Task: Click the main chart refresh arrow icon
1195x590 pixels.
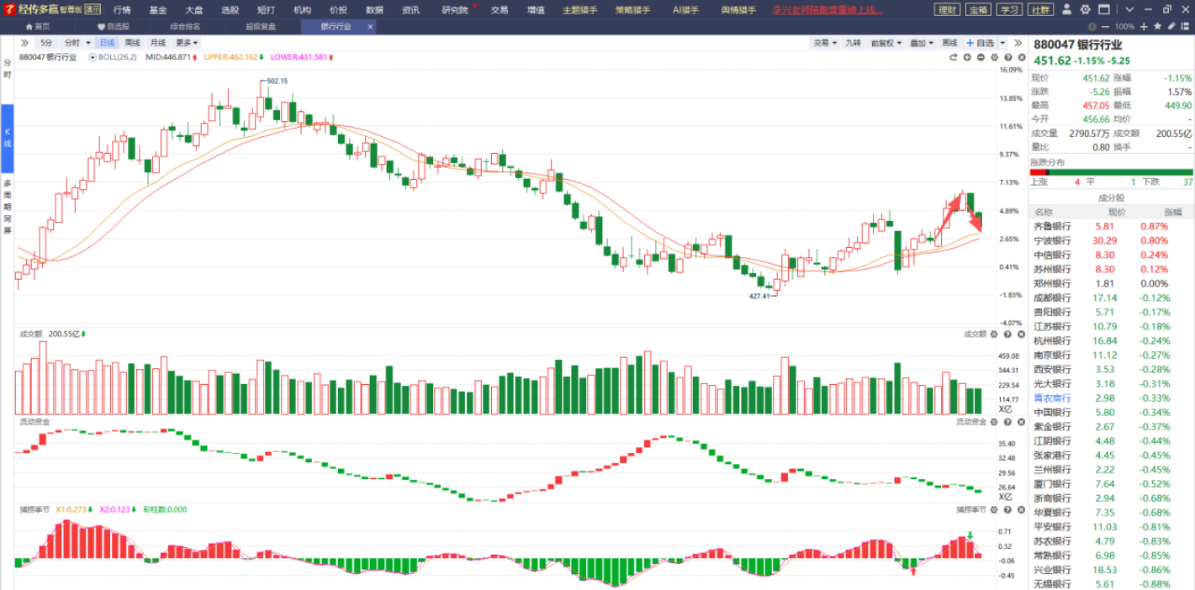Action: coord(954,57)
